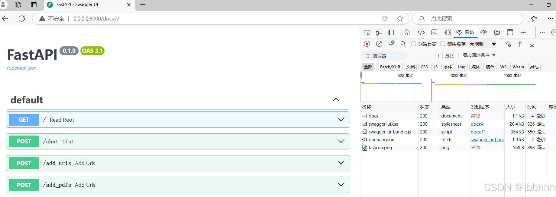Open the Memory chip icon
Image resolution: width=556 pixels, height=197 pixels.
497,32
